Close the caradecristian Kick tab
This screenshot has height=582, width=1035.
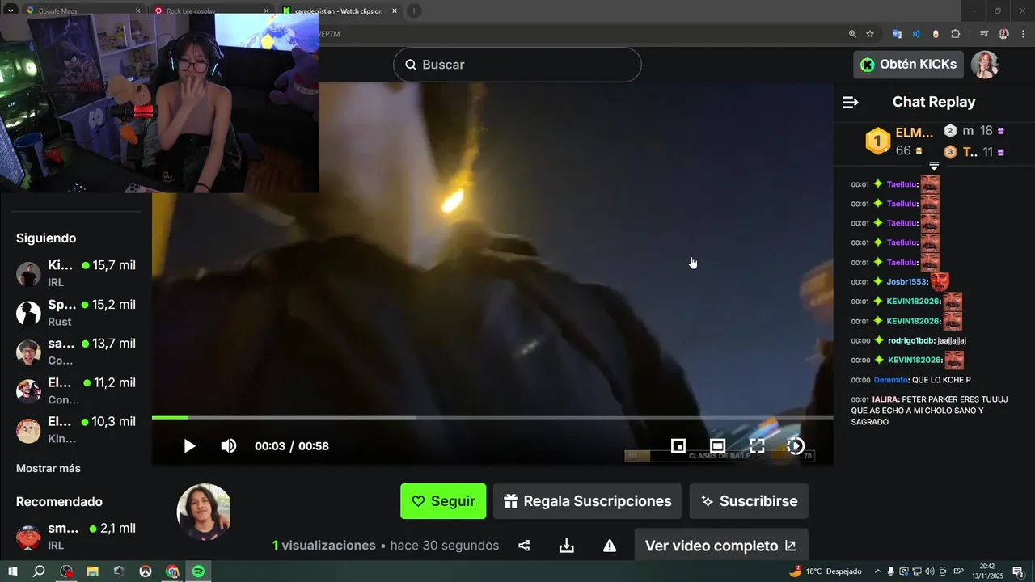tap(394, 11)
